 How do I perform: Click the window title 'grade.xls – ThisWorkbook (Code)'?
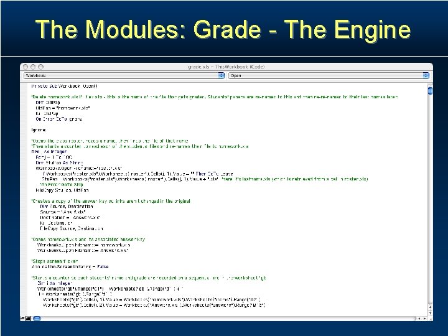226,67
